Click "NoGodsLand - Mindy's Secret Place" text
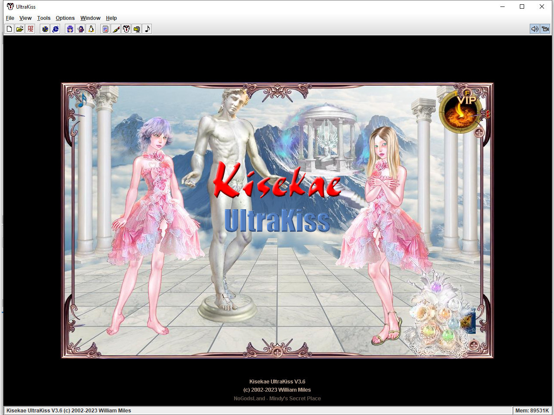Viewport: 554px width, 415px height. pyautogui.click(x=277, y=399)
